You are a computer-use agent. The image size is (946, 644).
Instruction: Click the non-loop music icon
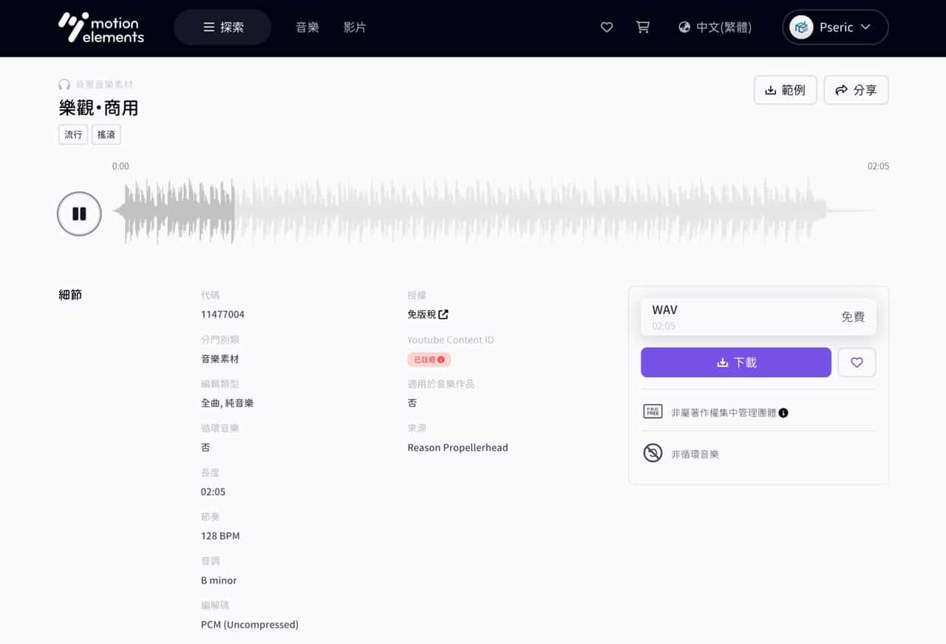pyautogui.click(x=653, y=453)
